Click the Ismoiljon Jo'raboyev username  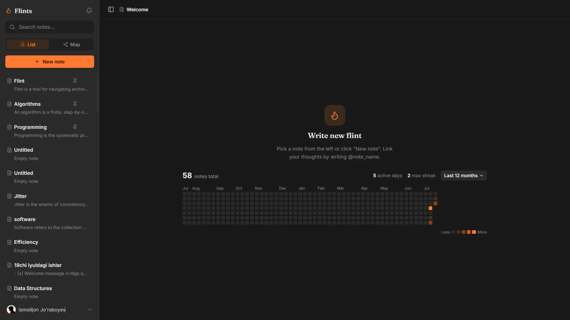click(42, 310)
